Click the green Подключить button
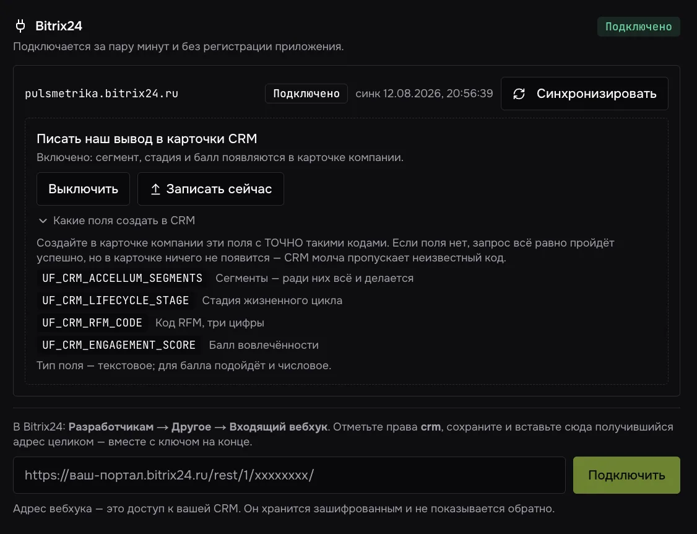This screenshot has height=534, width=697. [626, 475]
